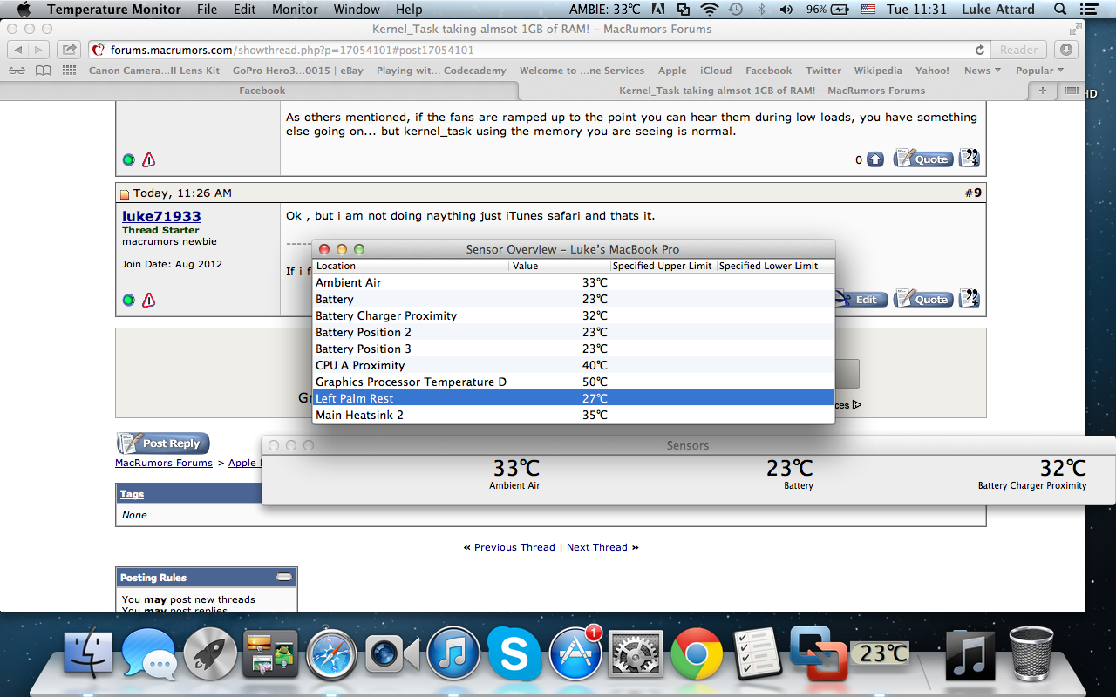Viewport: 1116px width, 697px height.
Task: Sort sensors by Value column header
Action: click(560, 266)
